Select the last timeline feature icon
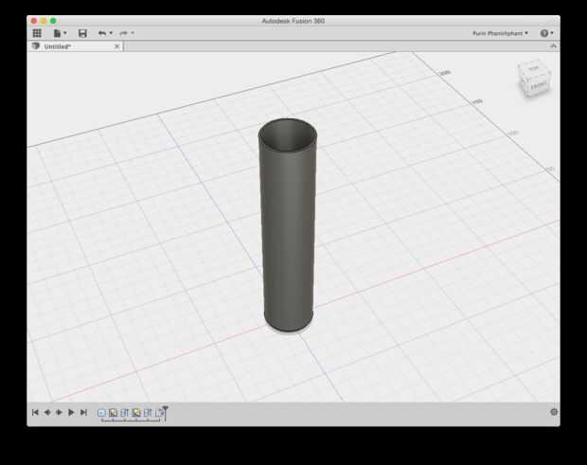This screenshot has width=587, height=465. coord(159,413)
